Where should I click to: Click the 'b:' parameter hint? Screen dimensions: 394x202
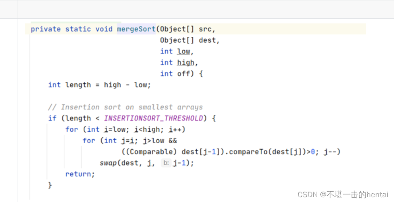pyautogui.click(x=166, y=163)
